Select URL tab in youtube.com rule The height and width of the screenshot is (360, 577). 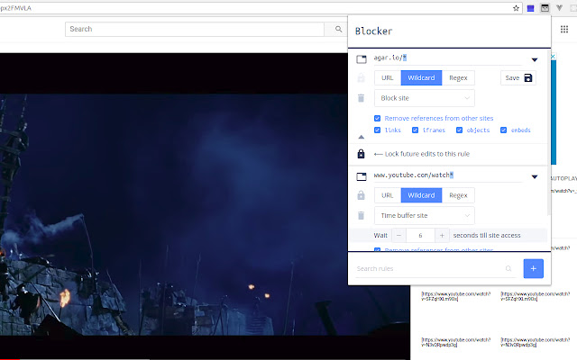coord(388,195)
